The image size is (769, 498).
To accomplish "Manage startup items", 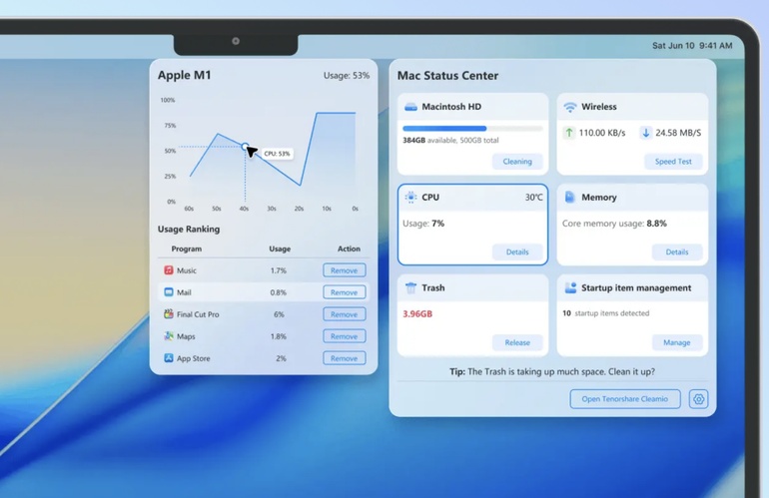I will tap(677, 342).
